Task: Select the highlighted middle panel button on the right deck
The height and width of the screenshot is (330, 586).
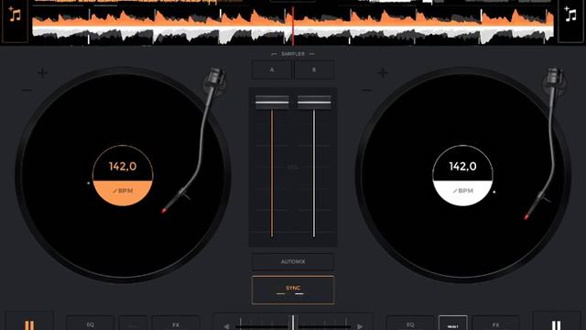Action: point(453,324)
